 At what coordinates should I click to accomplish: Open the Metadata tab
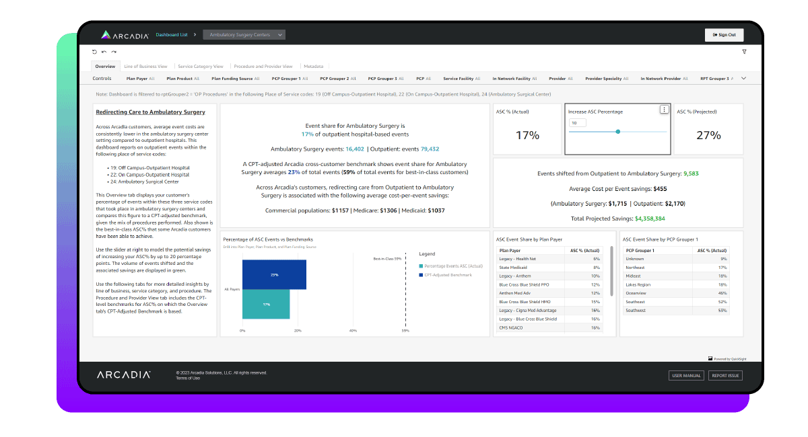(314, 67)
